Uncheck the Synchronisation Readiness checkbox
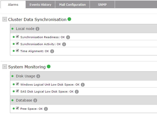This screenshot has height=114, width=157. 17,37
